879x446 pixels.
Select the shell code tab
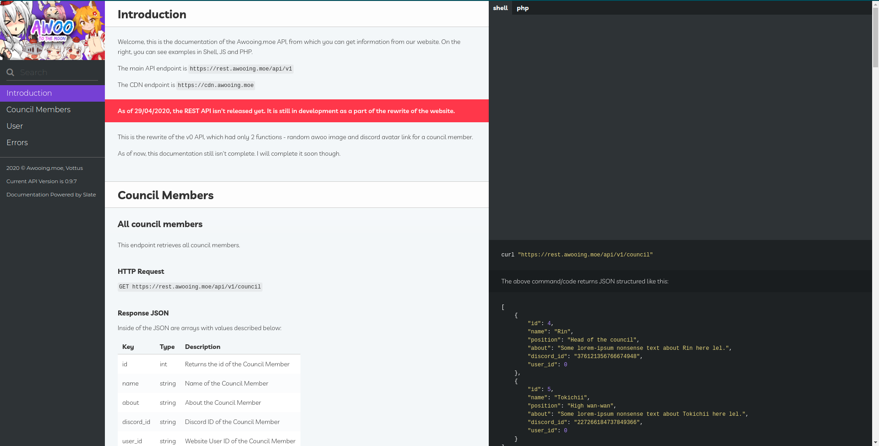pos(500,8)
